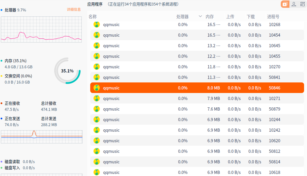This screenshot has width=307, height=176.
Task: Click 总计接收 474.1 MB value
Action: pos(49,109)
